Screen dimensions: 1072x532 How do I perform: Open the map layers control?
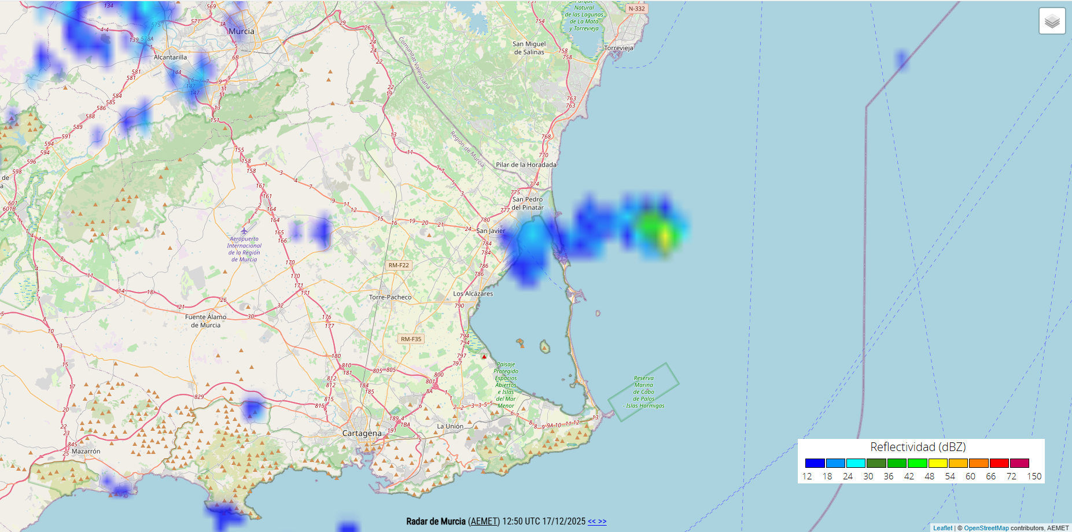click(1052, 21)
